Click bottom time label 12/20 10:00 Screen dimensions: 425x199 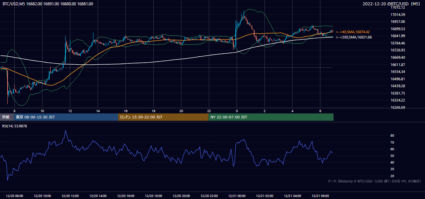(42, 196)
